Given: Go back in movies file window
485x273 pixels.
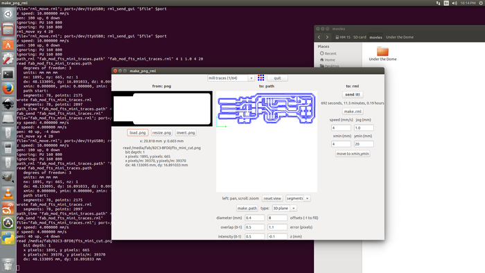Looking at the screenshot, I should tap(319, 37).
